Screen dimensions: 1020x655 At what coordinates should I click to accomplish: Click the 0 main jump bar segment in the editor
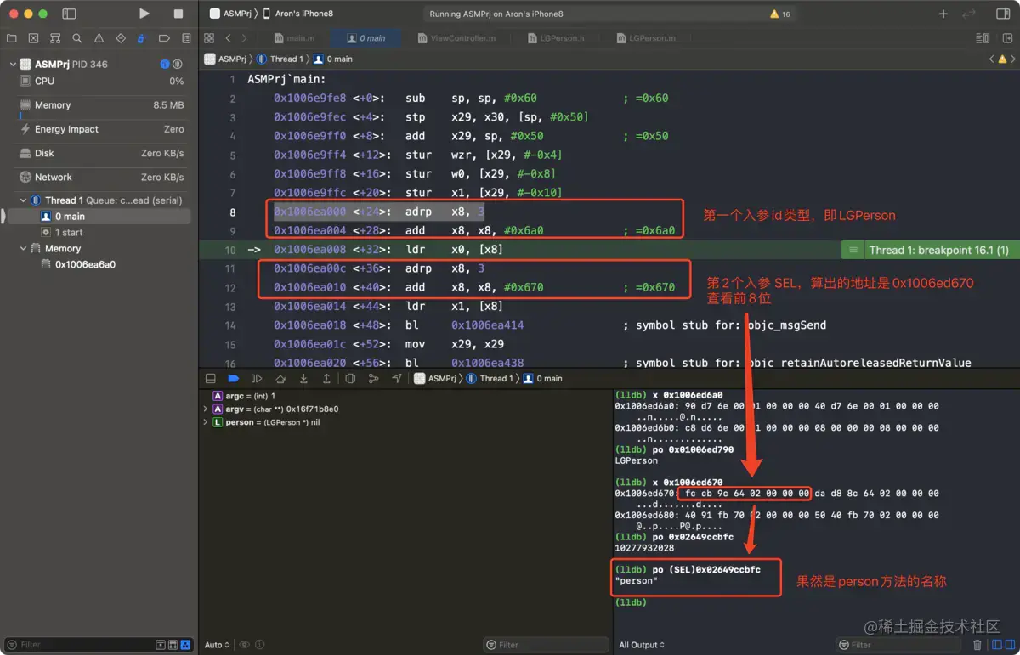point(332,59)
